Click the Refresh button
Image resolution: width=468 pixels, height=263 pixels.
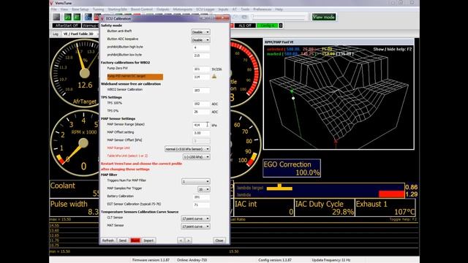tap(108, 240)
